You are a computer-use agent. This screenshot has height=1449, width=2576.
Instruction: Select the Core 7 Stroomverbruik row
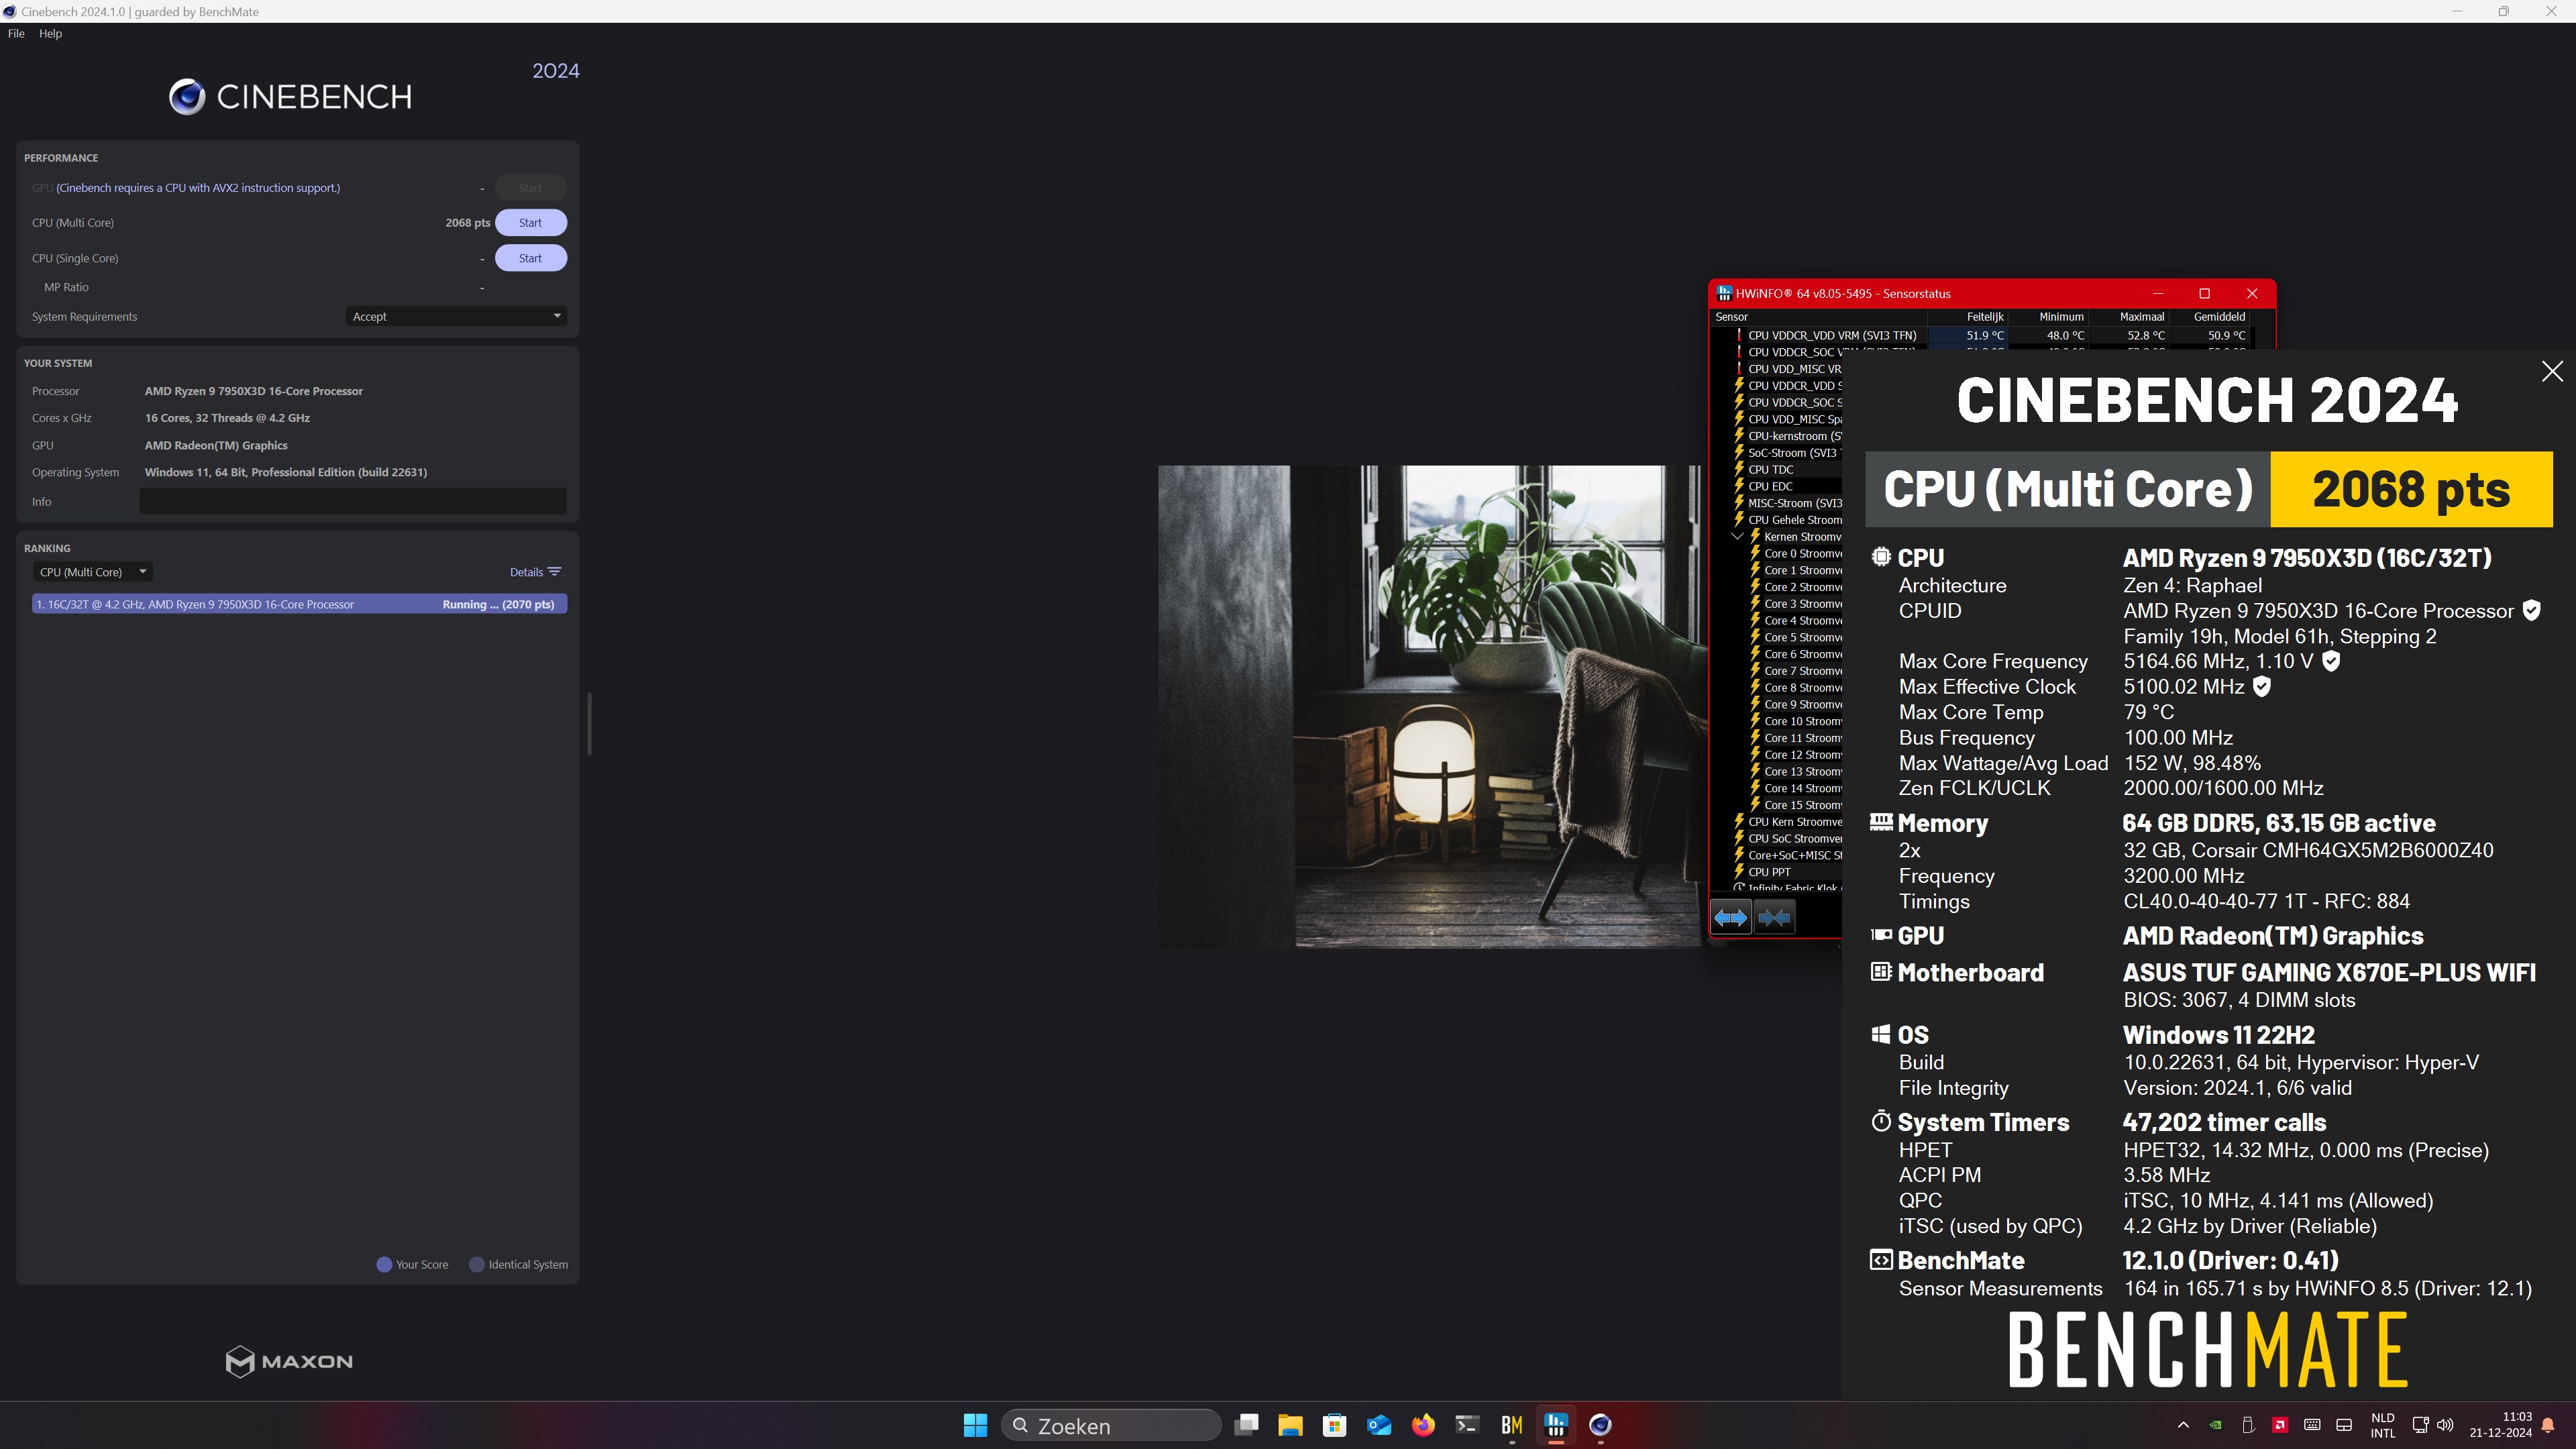coord(1802,671)
